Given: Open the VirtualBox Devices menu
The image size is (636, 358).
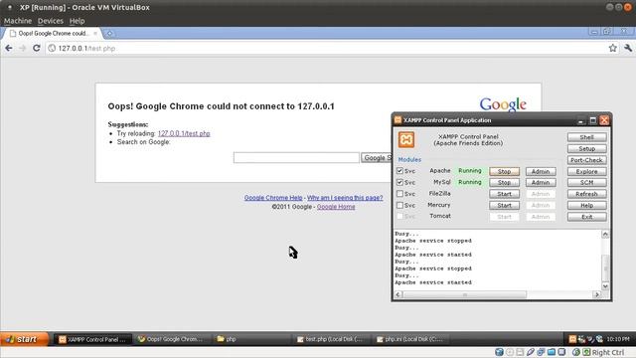Looking at the screenshot, I should [x=51, y=21].
